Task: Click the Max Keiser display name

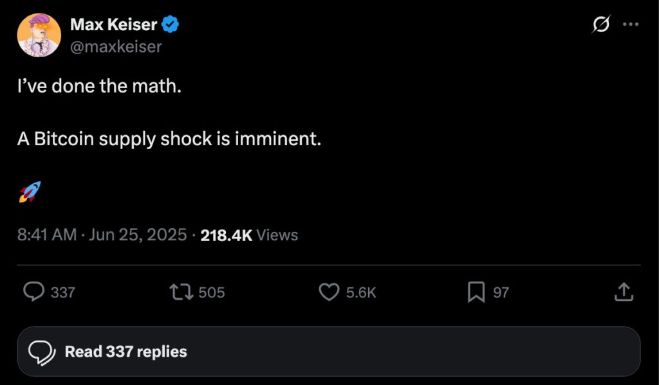Action: coord(113,25)
